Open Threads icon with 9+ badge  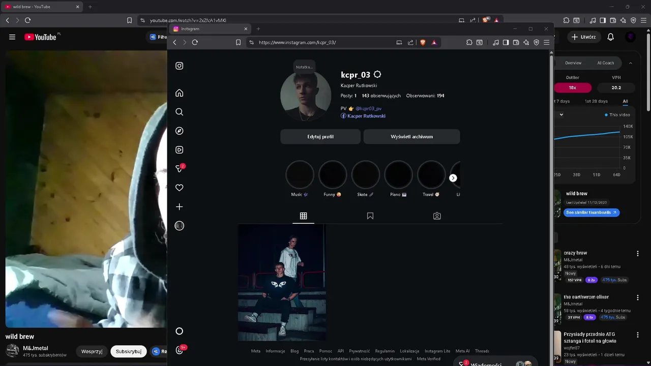(x=180, y=350)
